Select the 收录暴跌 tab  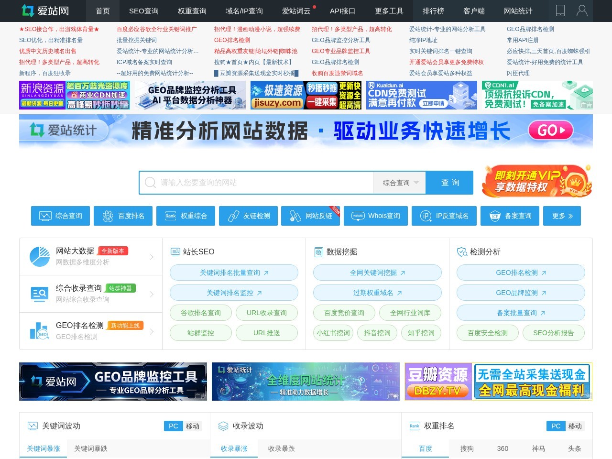pyautogui.click(x=282, y=448)
